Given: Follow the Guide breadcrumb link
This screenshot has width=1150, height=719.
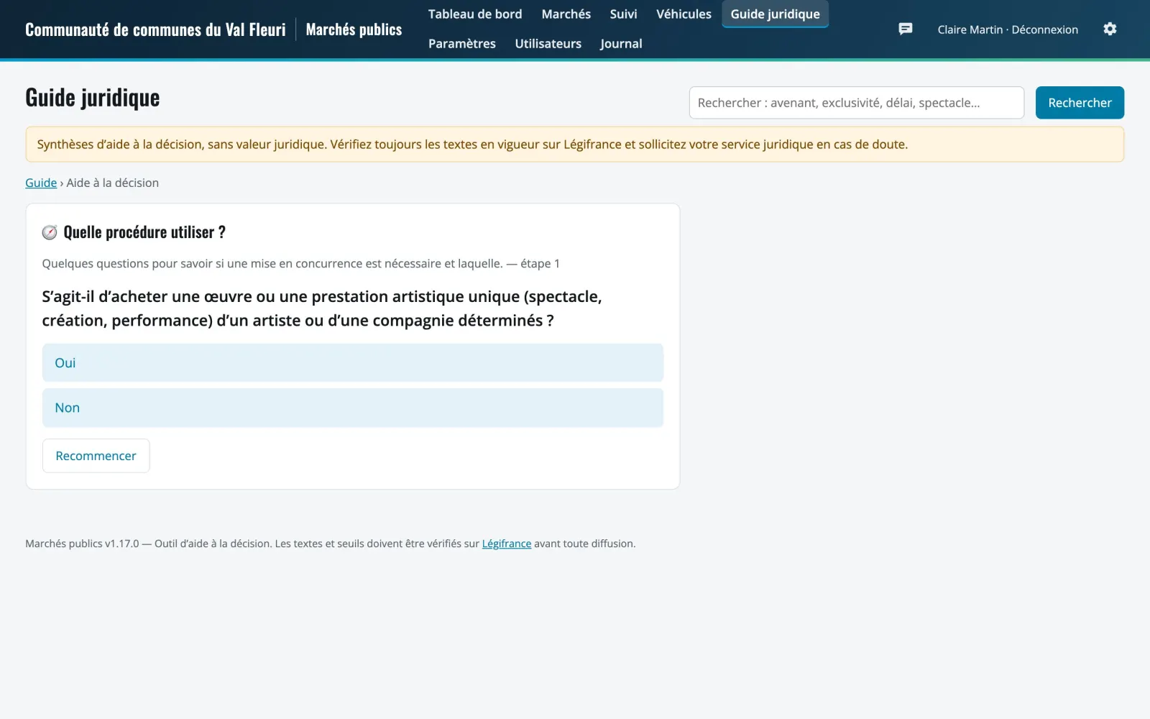Looking at the screenshot, I should point(41,183).
